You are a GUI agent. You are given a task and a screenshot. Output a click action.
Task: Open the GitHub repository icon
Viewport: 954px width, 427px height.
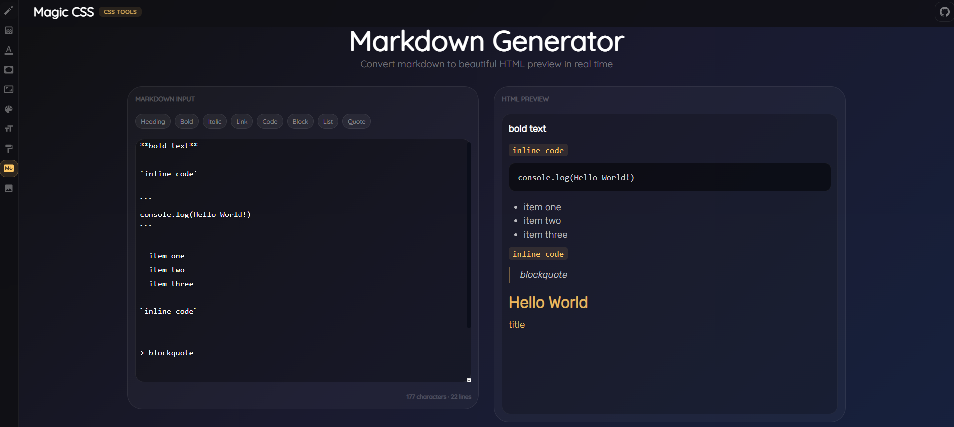944,12
